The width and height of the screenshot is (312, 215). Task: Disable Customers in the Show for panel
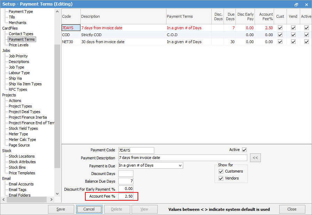(221, 171)
